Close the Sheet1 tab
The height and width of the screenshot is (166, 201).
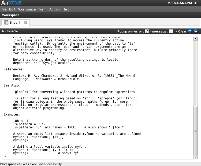[26, 23]
